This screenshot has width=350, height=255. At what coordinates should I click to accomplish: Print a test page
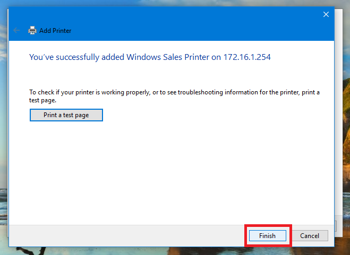(x=66, y=115)
